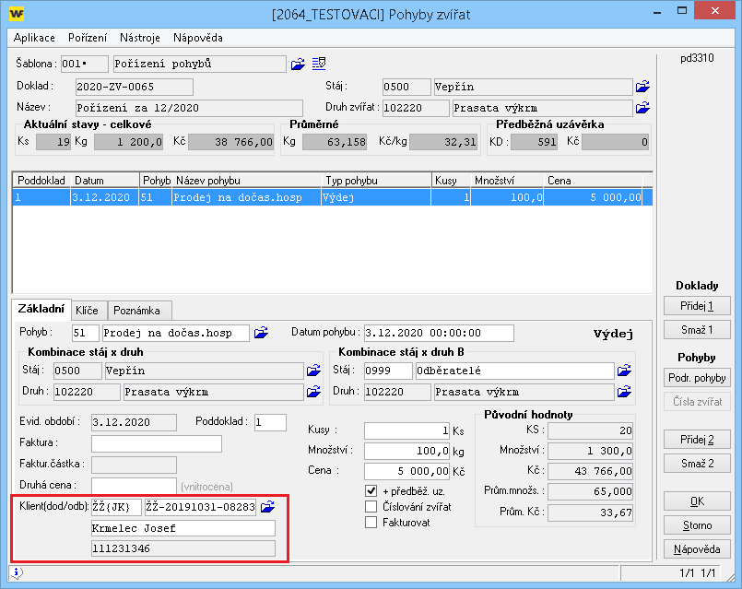Open the Stáj lookup folder in header
Screen dimensions: 742x589
(642, 87)
